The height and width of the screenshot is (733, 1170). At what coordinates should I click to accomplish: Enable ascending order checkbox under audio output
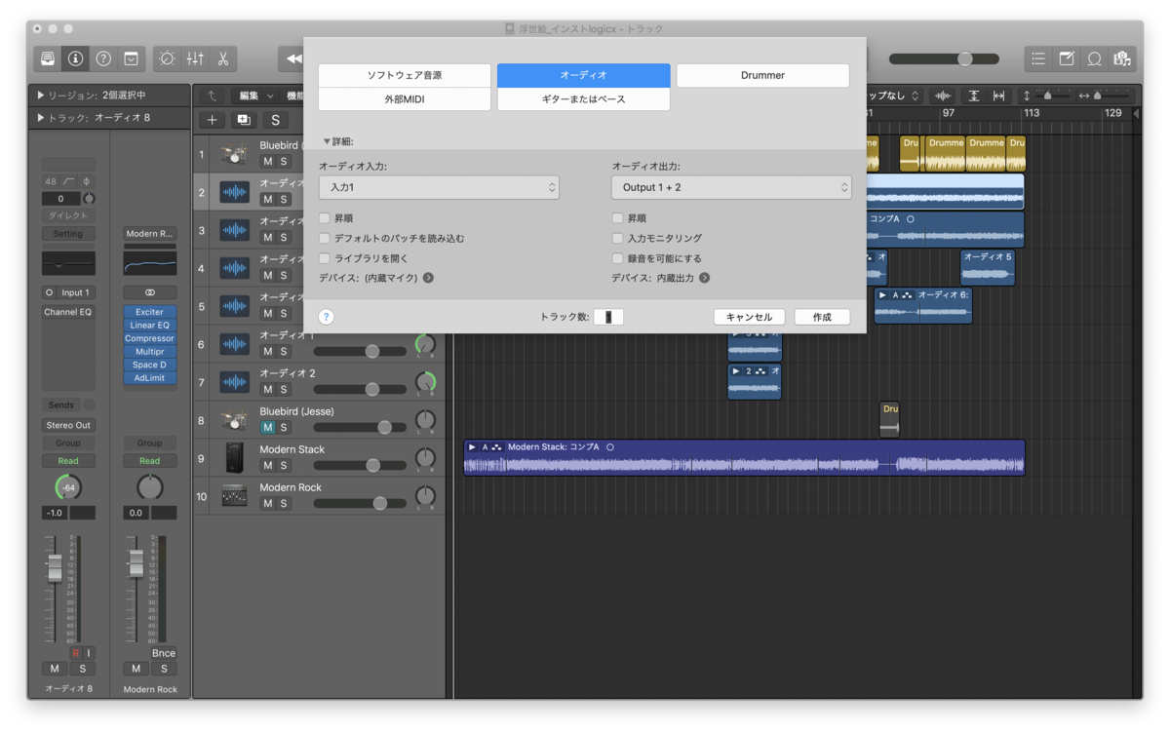617,218
